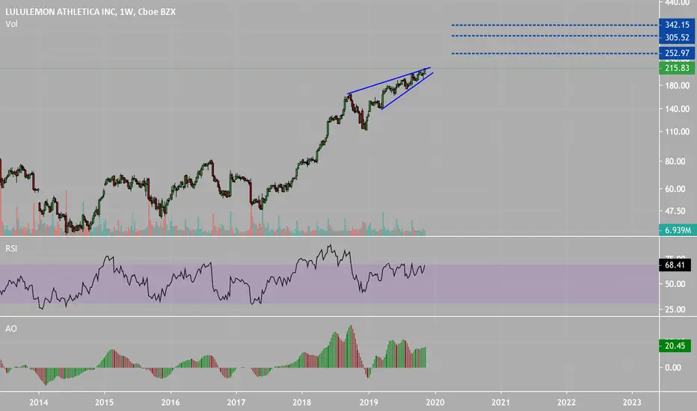Click the 305.52 price level label
The image size is (697, 411).
(677, 37)
